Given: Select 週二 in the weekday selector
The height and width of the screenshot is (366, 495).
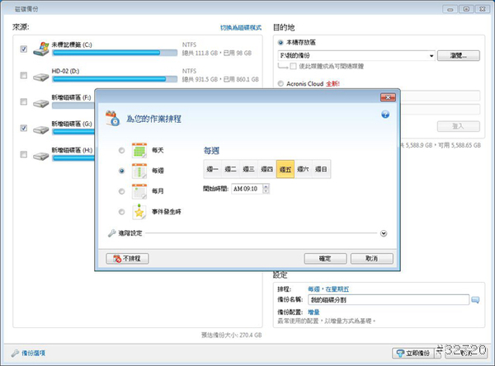Looking at the screenshot, I should [230, 169].
